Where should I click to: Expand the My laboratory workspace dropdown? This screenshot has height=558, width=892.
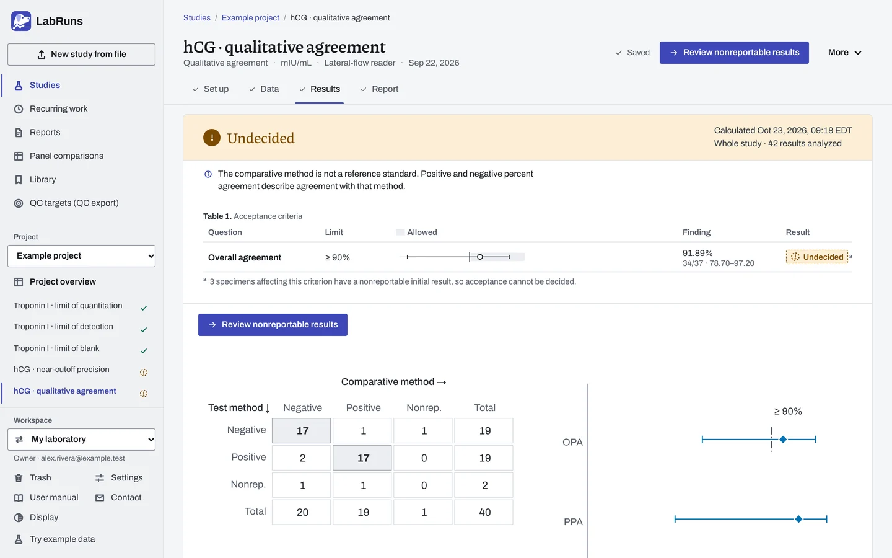pyautogui.click(x=81, y=440)
